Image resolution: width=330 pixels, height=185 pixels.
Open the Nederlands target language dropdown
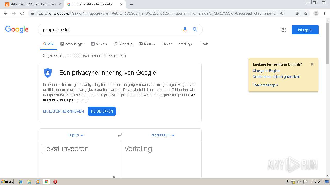(x=163, y=135)
